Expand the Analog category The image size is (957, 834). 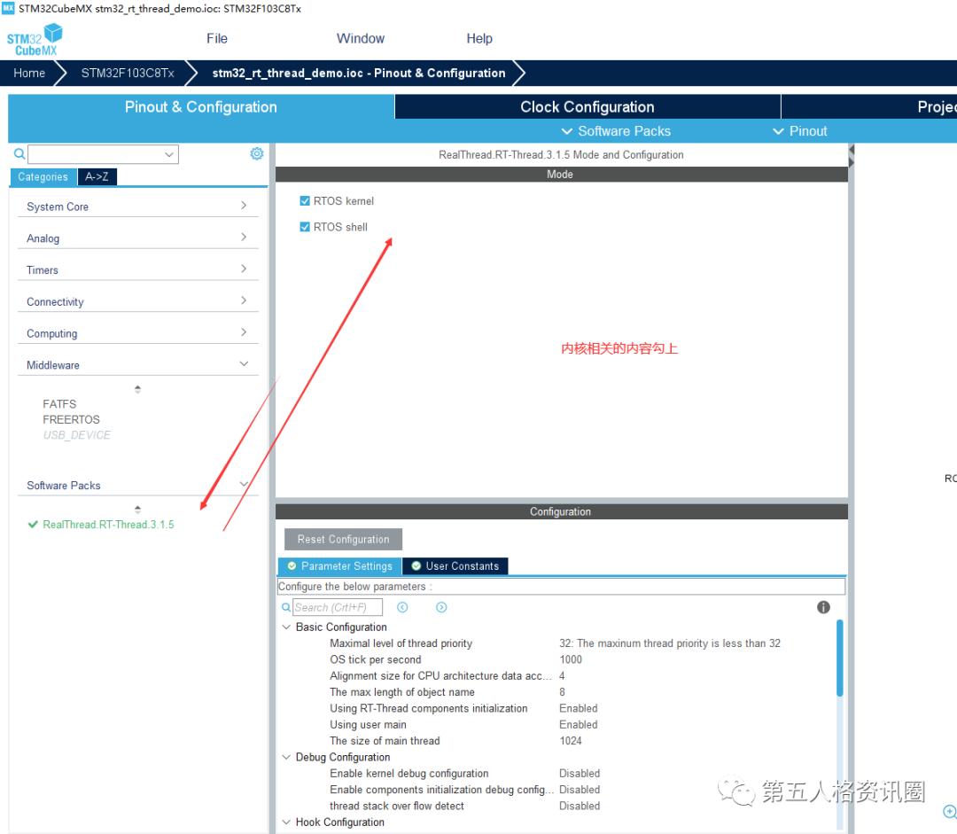pyautogui.click(x=138, y=238)
